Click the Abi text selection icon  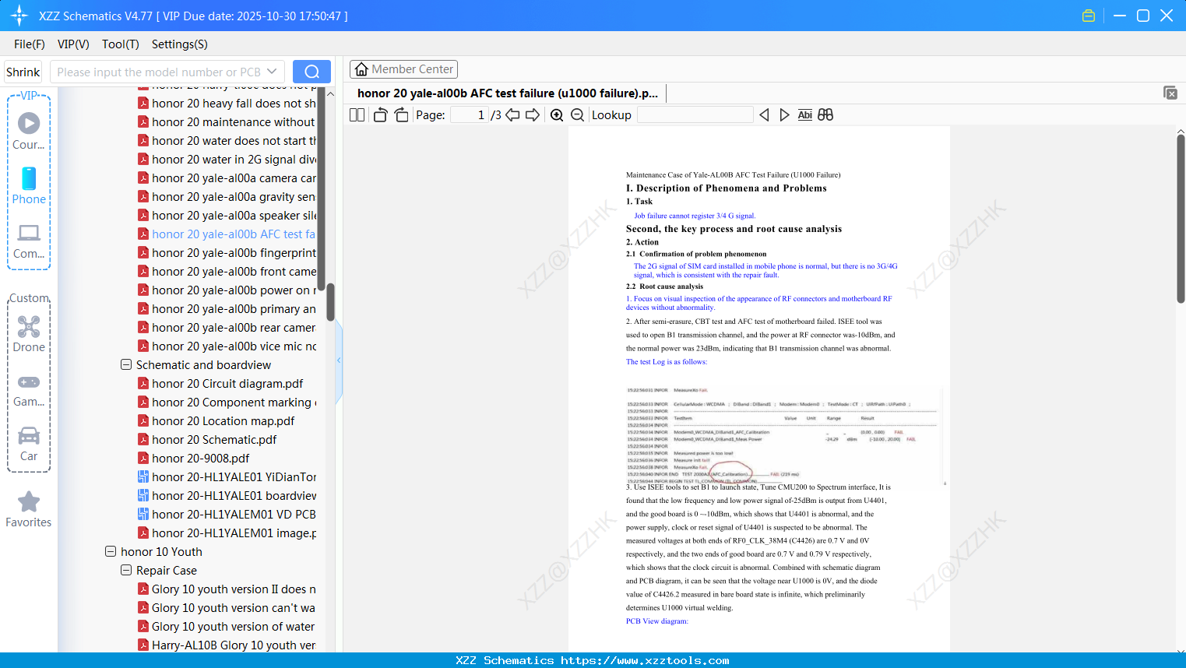coord(805,115)
